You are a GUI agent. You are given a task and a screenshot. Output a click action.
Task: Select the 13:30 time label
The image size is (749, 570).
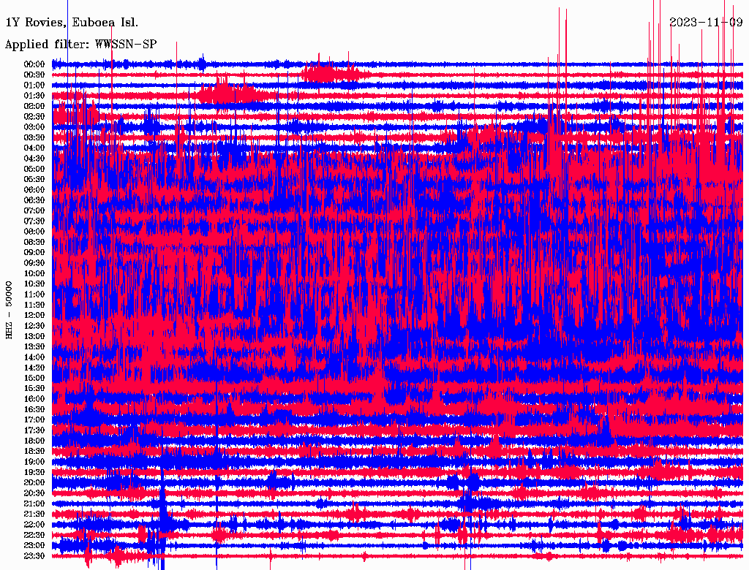pos(34,346)
